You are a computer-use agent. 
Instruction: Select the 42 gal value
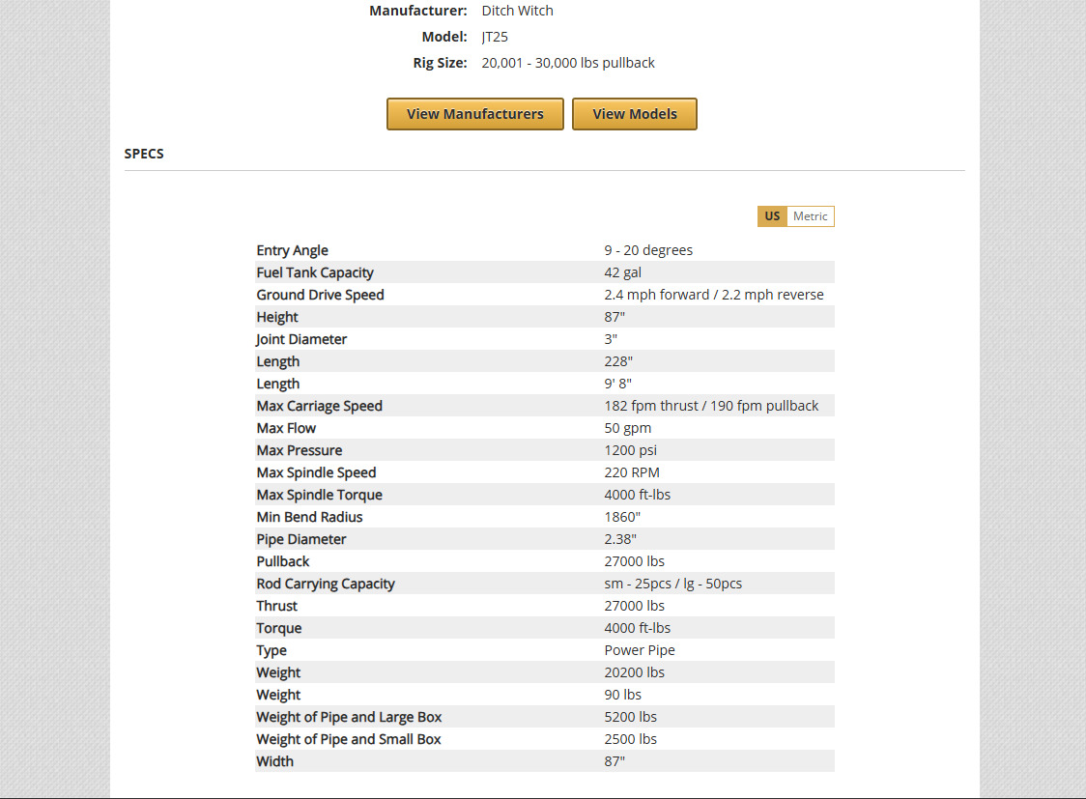pyautogui.click(x=622, y=272)
